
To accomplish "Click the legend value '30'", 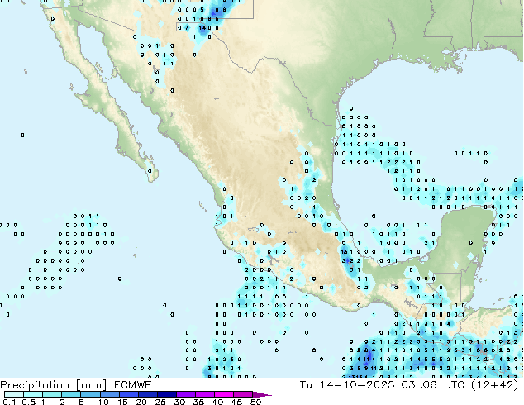I will pos(179,402).
